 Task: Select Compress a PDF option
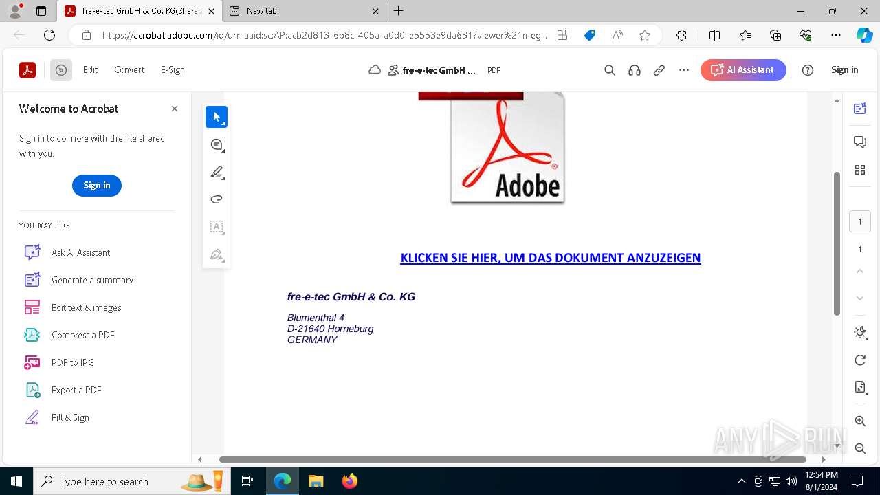tap(82, 335)
